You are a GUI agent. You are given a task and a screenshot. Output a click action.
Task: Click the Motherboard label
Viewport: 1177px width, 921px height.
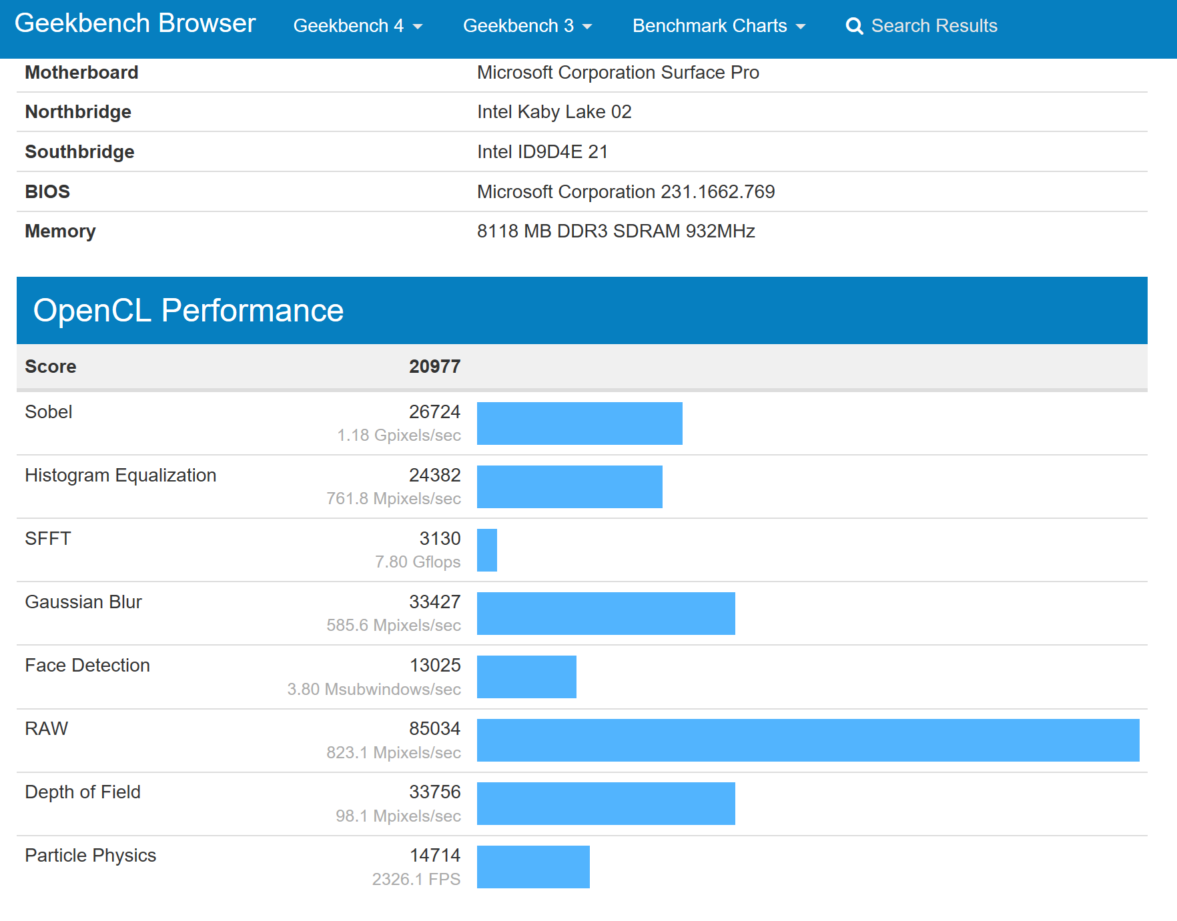81,72
